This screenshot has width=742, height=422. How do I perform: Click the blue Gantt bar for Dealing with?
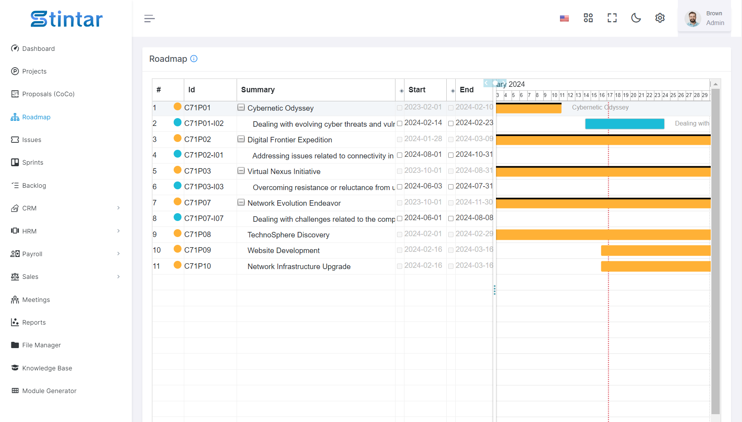click(x=625, y=124)
